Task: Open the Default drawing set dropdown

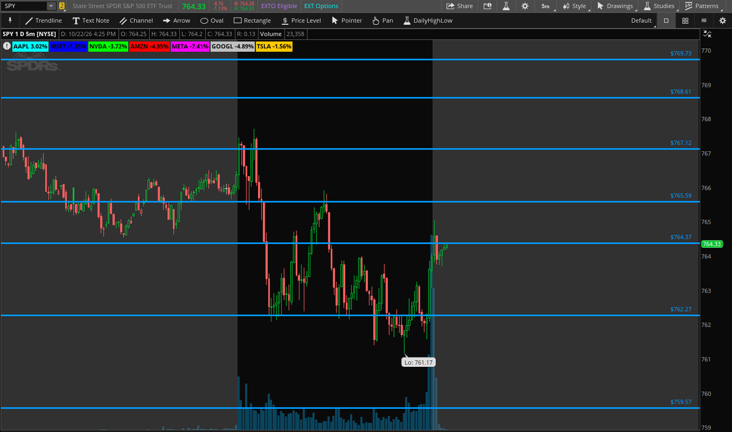Action: tap(641, 20)
